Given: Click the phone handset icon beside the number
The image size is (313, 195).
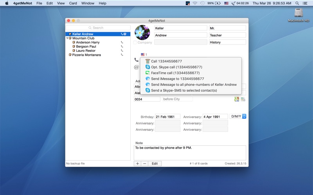Looking at the screenshot, I should [136, 60].
